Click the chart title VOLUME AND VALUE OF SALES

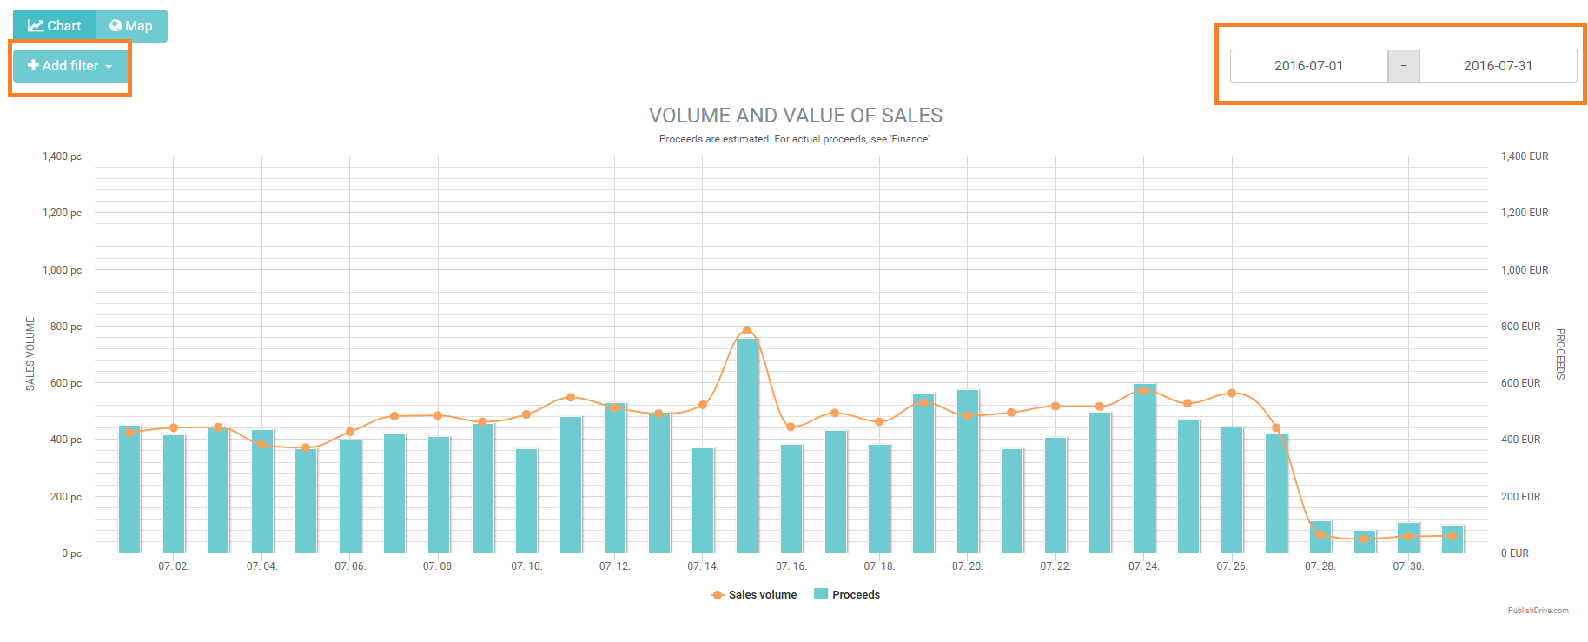point(796,116)
